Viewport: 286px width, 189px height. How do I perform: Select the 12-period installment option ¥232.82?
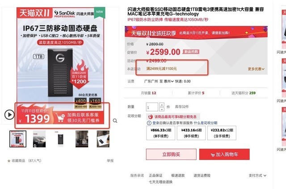pos(222,133)
